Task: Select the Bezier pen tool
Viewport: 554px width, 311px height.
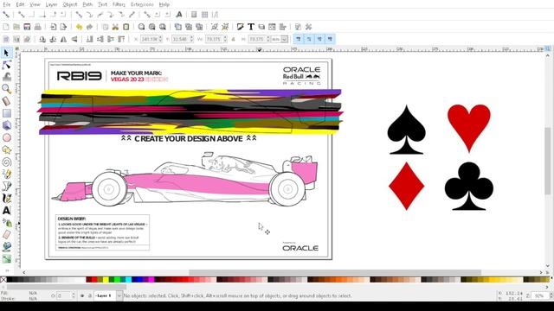Action: point(6,187)
